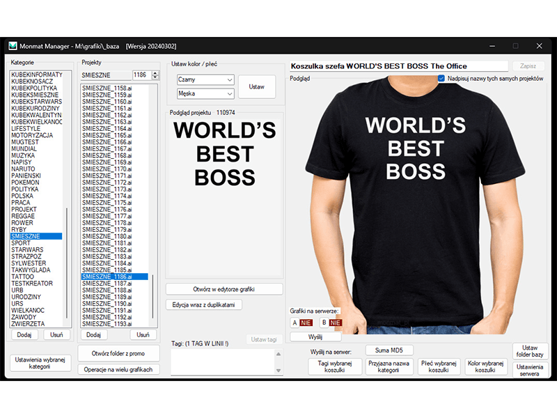Screen dimensions: 557x418
Task: Open "Otwórz w edytorze grafiki"
Action: [x=224, y=288]
